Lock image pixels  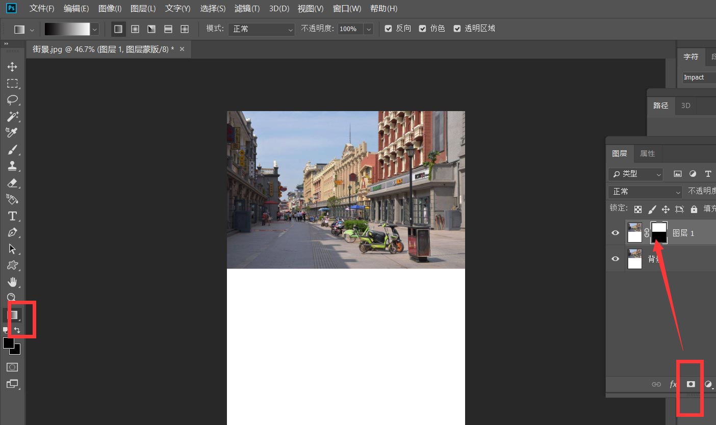[x=652, y=209]
